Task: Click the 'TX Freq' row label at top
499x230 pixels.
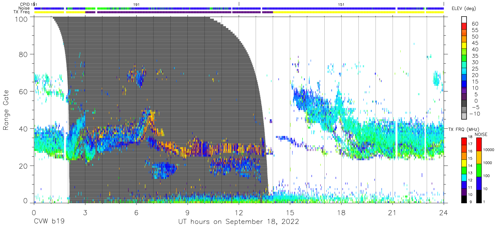Action: (22, 12)
